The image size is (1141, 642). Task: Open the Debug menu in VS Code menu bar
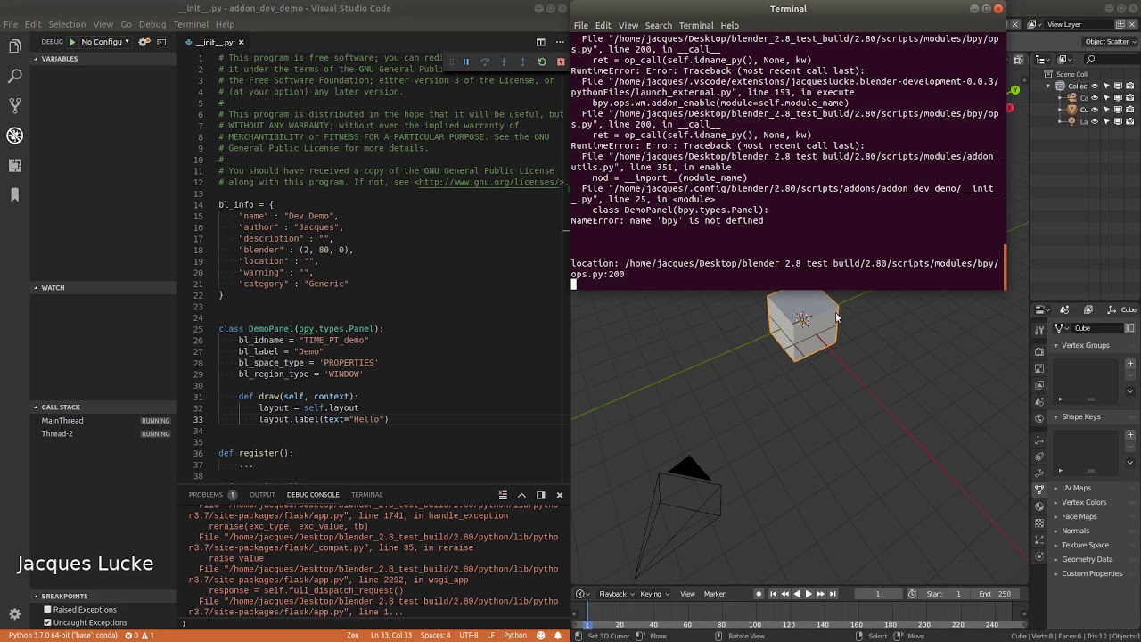click(x=152, y=24)
